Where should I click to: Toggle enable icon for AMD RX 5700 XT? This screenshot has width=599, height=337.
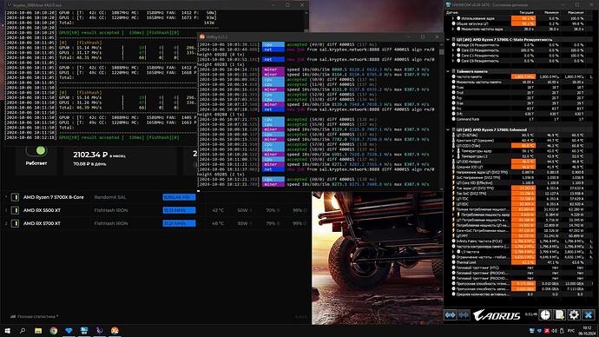[x=15, y=223]
